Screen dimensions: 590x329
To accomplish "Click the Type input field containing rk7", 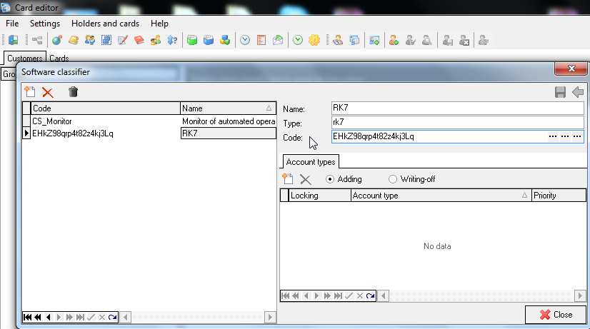I will click(x=458, y=122).
